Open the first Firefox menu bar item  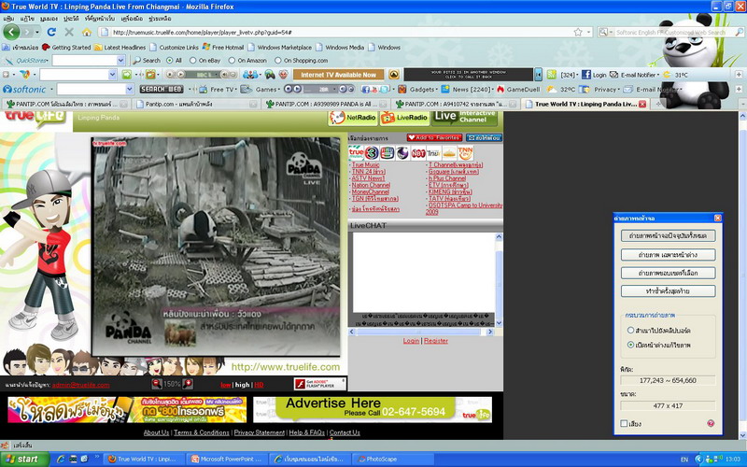tap(8, 19)
